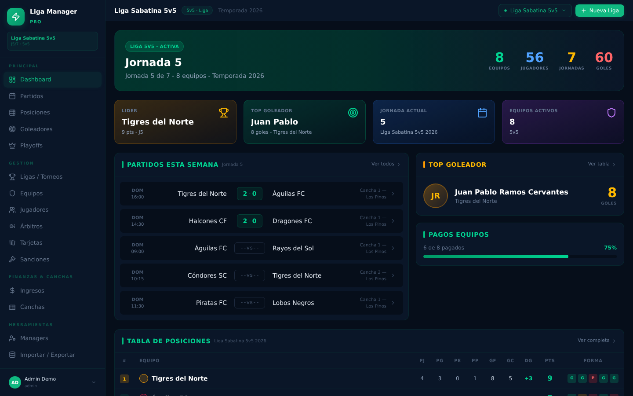Click the Árbitros whistle icon
Screen dimensions: 633x396
[12, 226]
